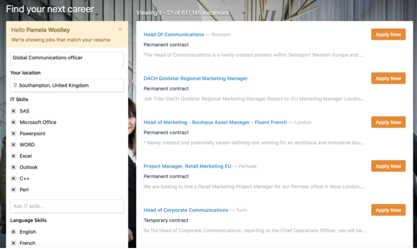Remove the Outlook skill tag
The height and width of the screenshot is (249, 417).
click(x=14, y=167)
